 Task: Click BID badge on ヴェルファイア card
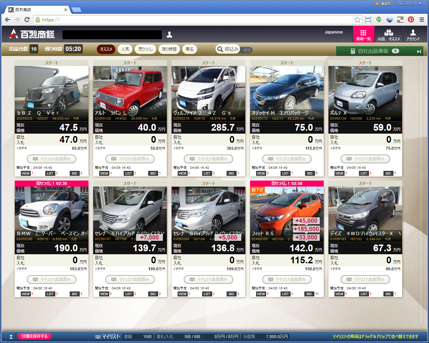pyautogui.click(x=231, y=174)
